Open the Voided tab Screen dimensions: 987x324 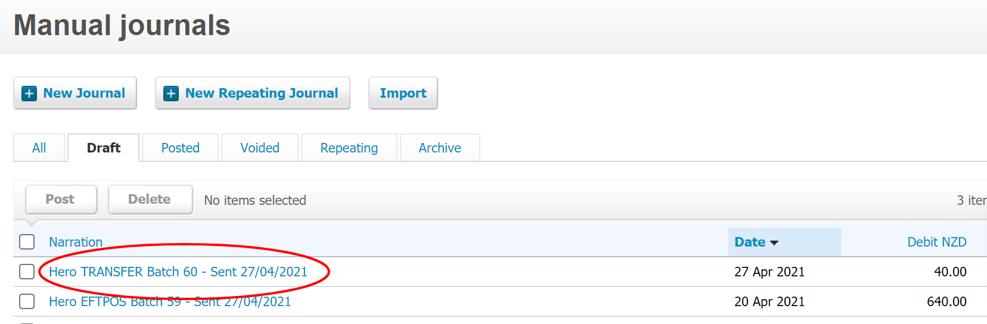pyautogui.click(x=259, y=148)
